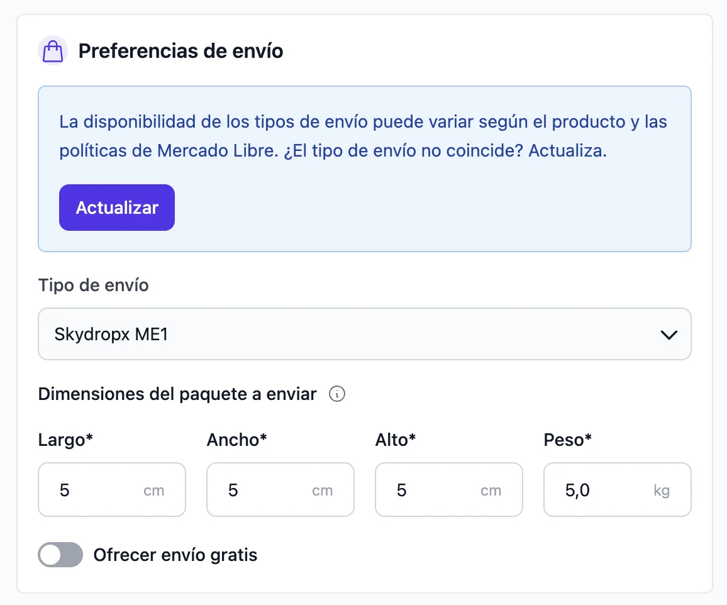Viewport: 727px width, 605px height.
Task: Click the cm unit in the Largo field
Action: pyautogui.click(x=154, y=491)
